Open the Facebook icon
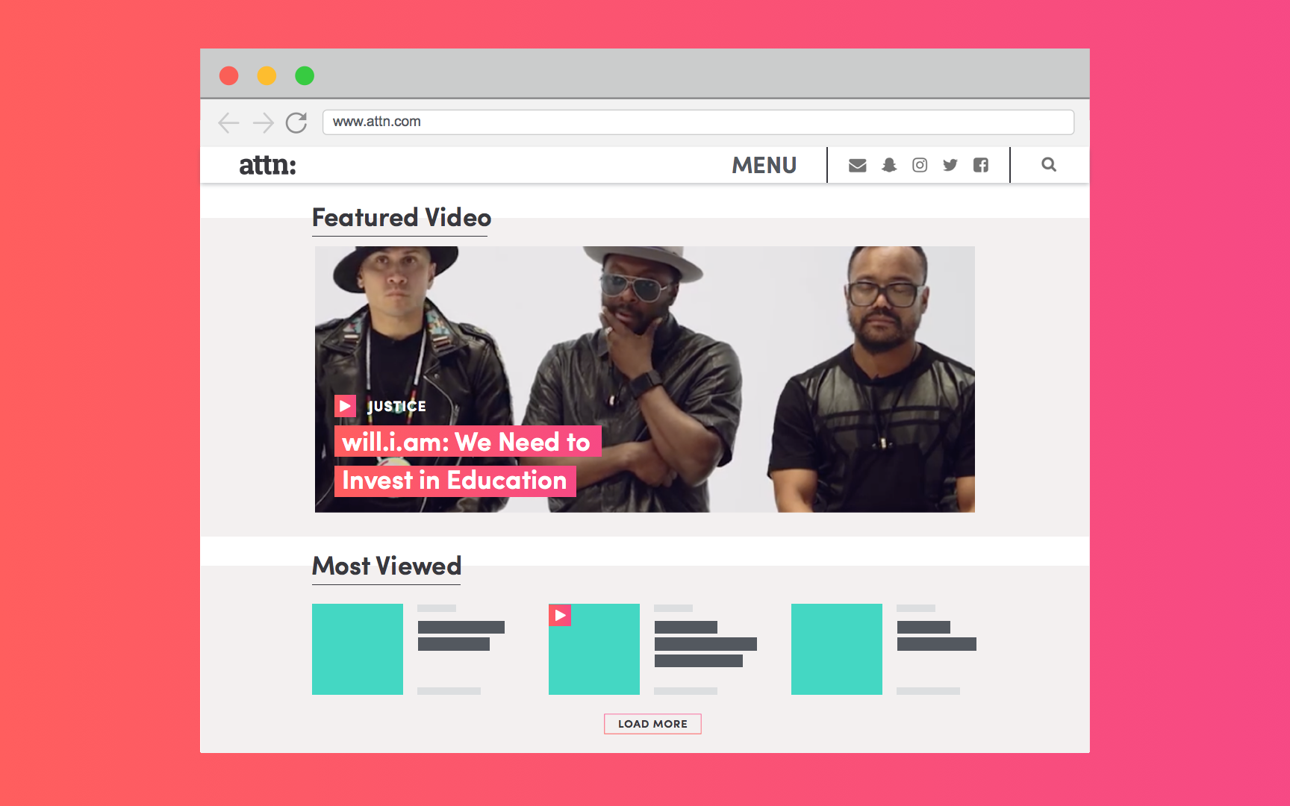1290x806 pixels. pos(981,165)
